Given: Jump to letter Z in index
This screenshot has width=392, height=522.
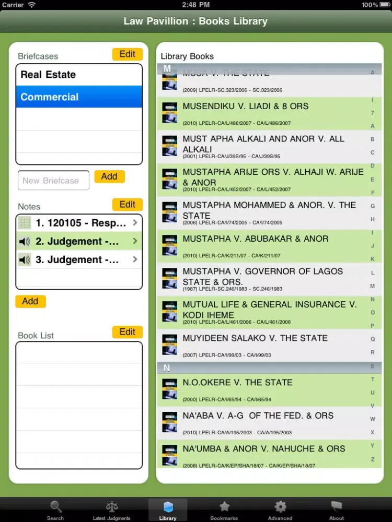Looking at the screenshot, I should pos(372,459).
